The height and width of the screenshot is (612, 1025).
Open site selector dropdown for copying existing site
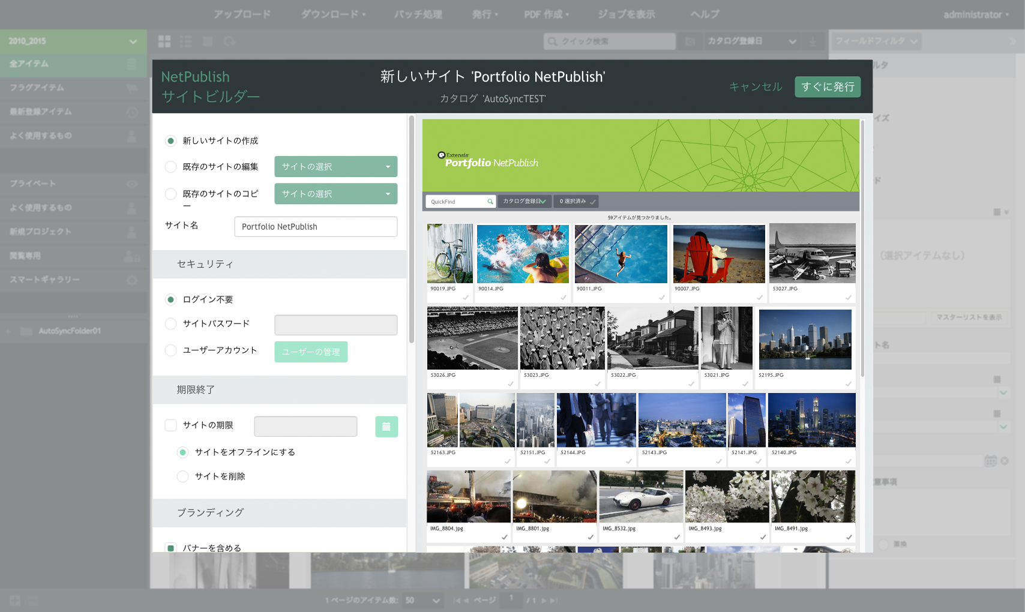[x=336, y=194]
